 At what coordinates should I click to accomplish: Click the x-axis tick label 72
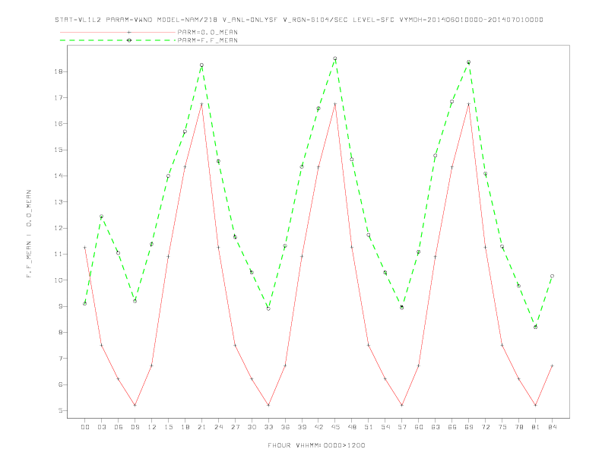485,427
